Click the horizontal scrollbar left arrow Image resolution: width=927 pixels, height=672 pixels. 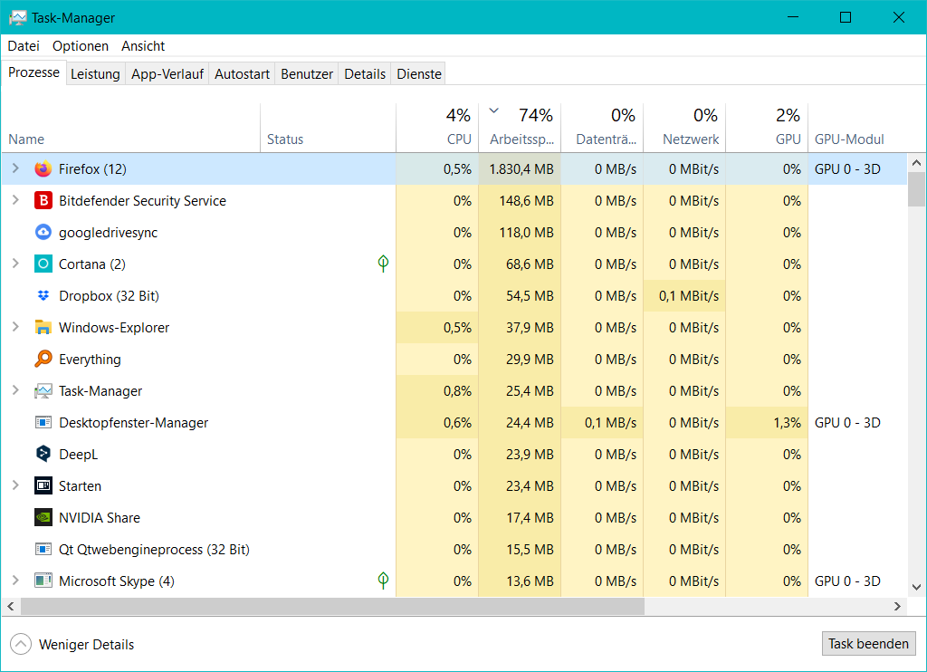click(10, 606)
